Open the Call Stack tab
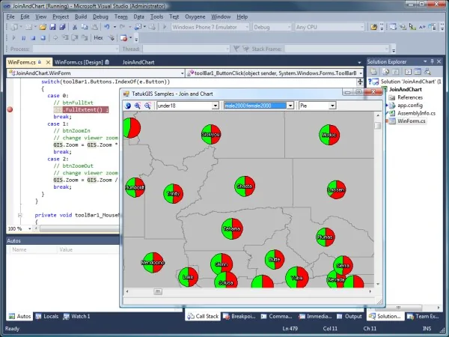 click(203, 316)
